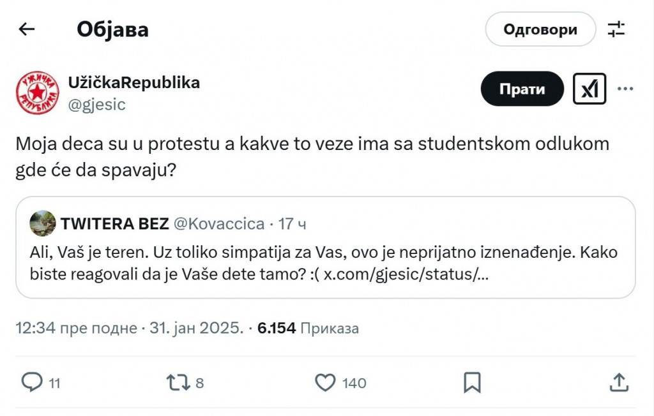Image resolution: width=654 pixels, height=416 pixels.
Task: Open the more options menu via three dots
Action: [x=625, y=89]
